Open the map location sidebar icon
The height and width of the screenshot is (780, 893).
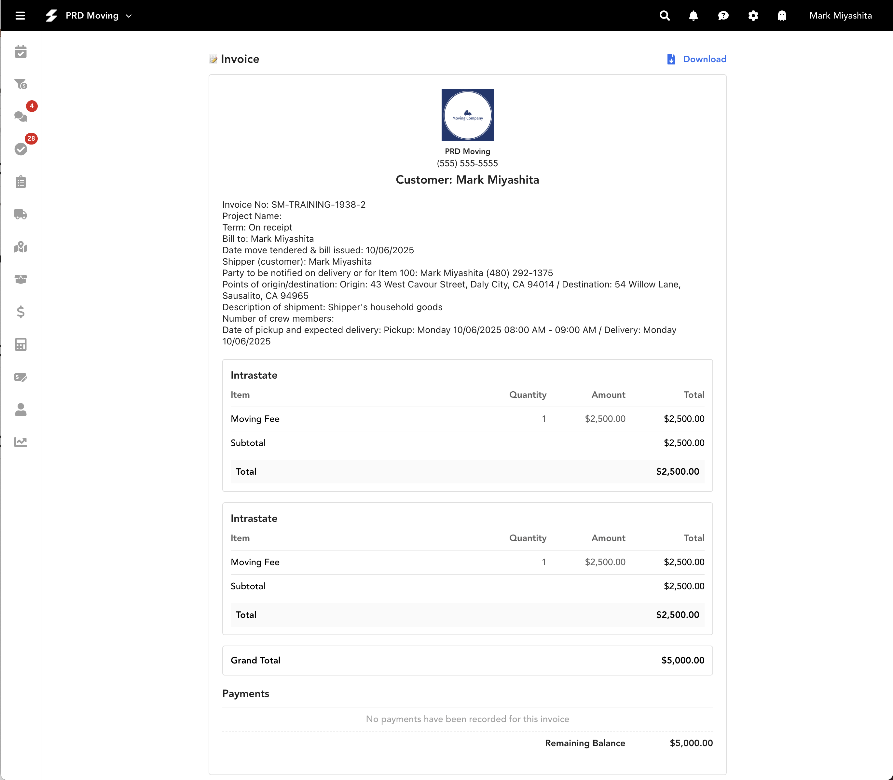point(21,247)
